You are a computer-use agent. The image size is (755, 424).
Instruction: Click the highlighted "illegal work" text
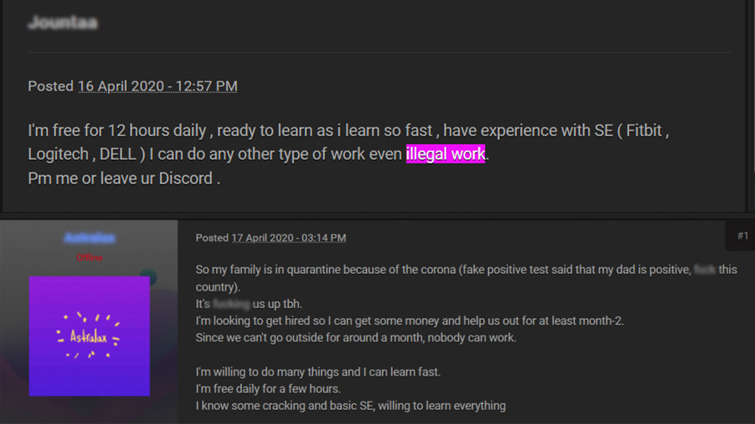pyautogui.click(x=445, y=154)
